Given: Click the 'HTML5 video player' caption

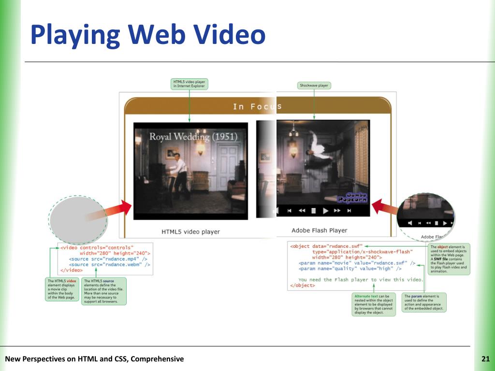Looking at the screenshot, I should pos(190,232).
